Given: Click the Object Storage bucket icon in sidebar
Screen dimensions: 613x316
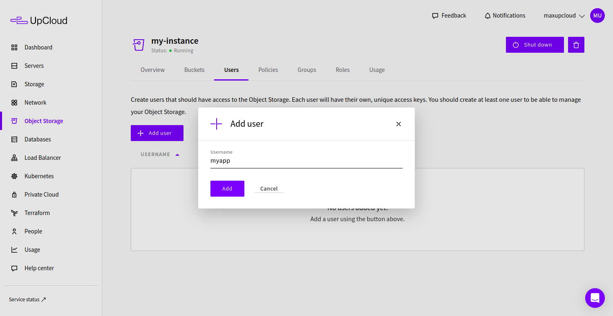Looking at the screenshot, I should [14, 121].
